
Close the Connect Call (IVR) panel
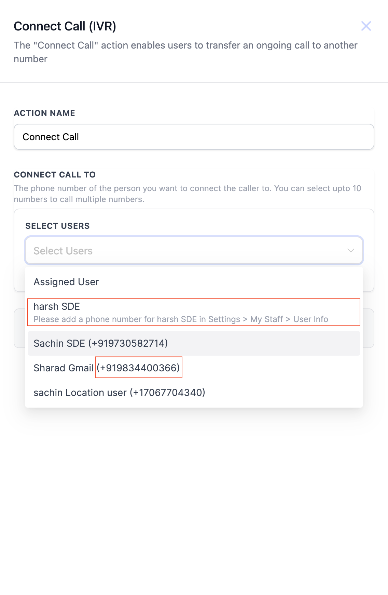point(366,26)
